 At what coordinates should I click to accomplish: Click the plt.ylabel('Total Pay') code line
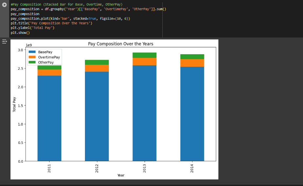point(32,28)
